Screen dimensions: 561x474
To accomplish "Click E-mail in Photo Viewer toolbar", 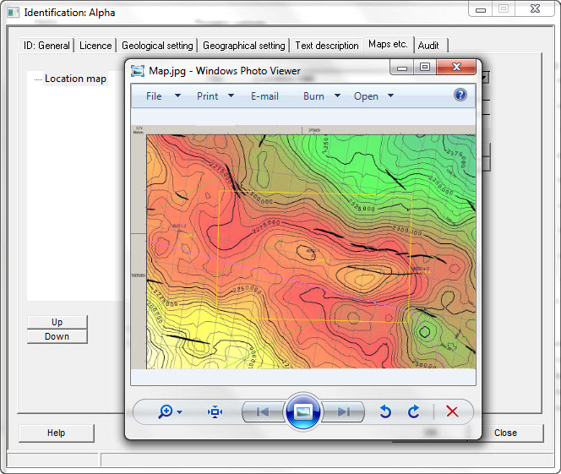I will click(264, 96).
